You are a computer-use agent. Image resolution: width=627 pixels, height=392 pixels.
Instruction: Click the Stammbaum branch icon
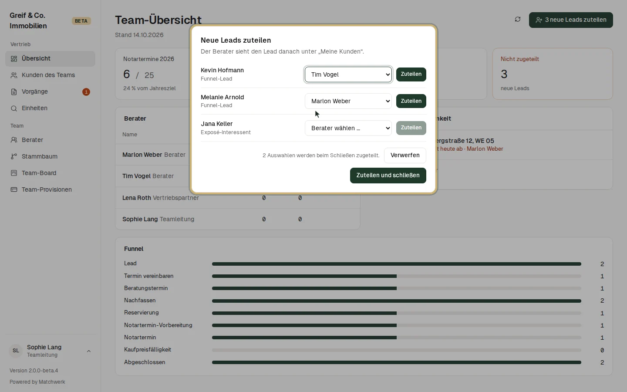pos(14,157)
